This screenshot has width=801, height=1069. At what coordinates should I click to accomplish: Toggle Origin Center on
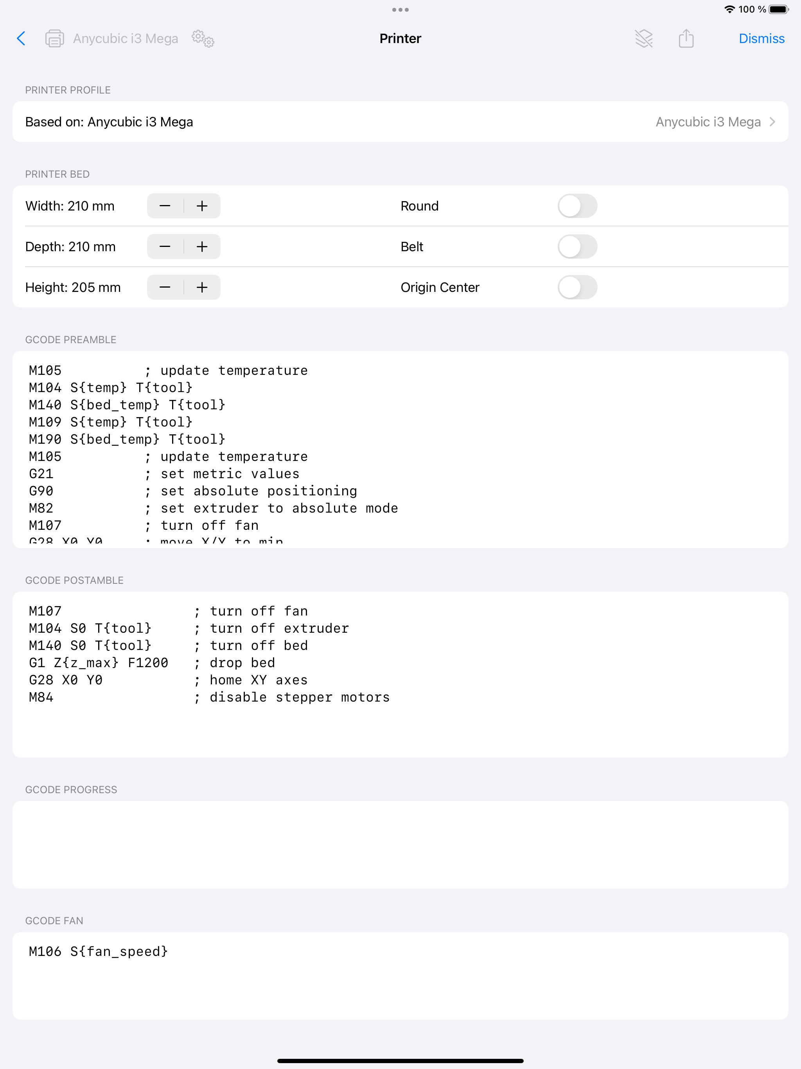tap(577, 287)
